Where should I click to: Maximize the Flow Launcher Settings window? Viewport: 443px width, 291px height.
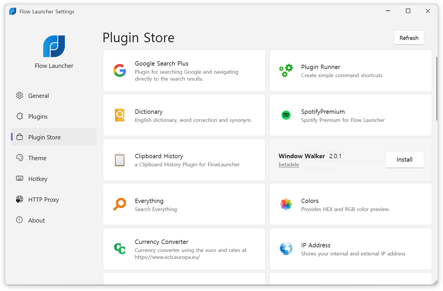[408, 11]
